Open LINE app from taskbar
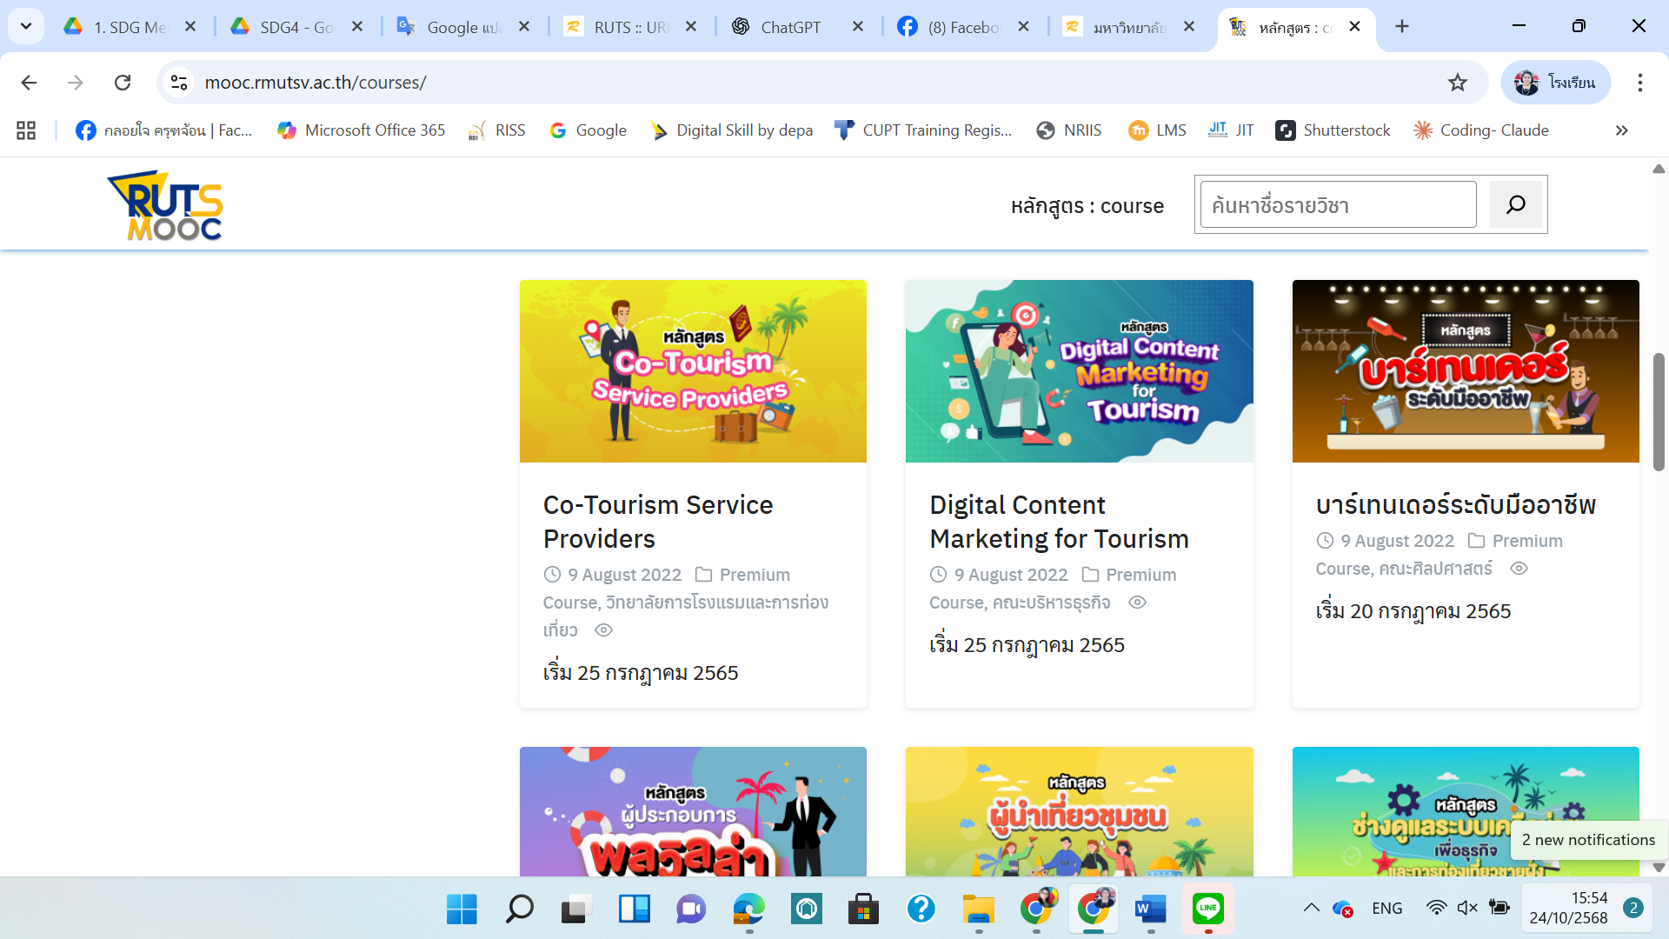This screenshot has height=939, width=1669. 1207,909
